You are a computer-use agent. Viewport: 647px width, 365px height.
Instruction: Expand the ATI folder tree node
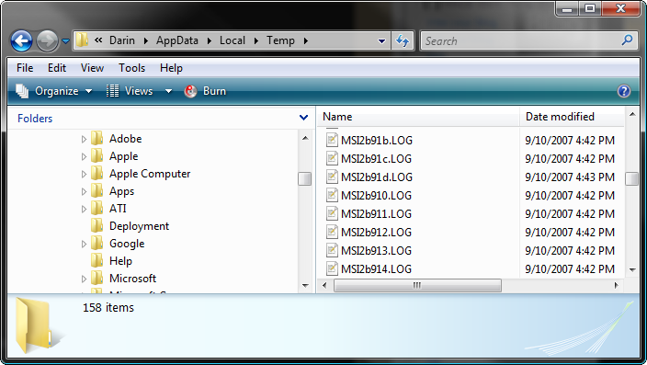pyautogui.click(x=84, y=210)
